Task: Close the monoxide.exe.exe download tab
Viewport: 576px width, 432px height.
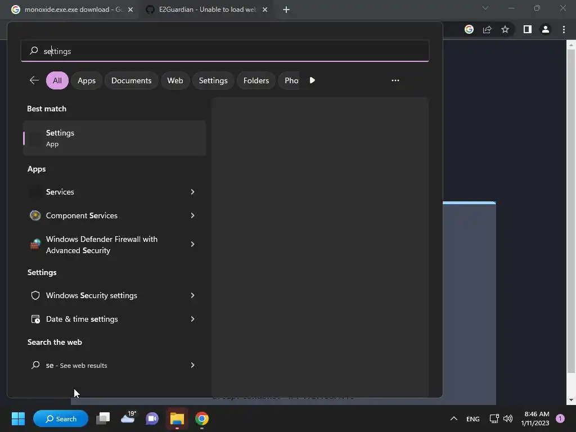Action: [x=130, y=10]
